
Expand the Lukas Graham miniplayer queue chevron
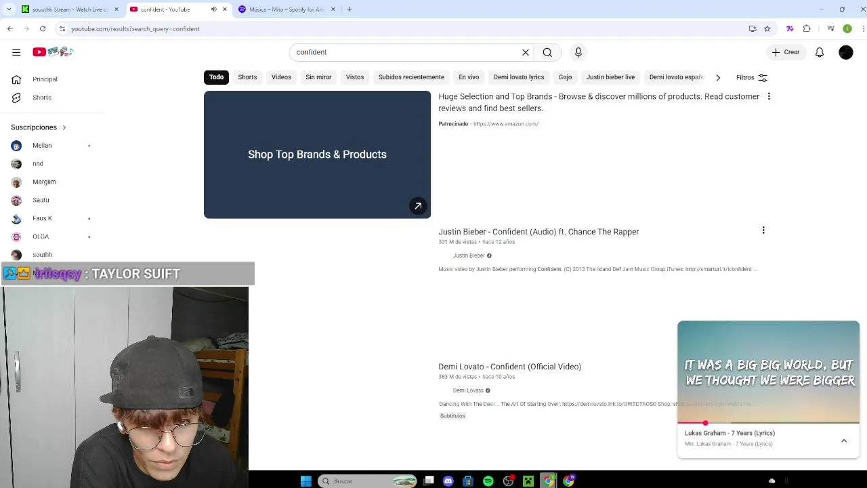click(844, 441)
